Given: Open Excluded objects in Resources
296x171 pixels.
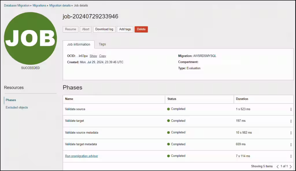Looking at the screenshot, I should click(x=17, y=107).
